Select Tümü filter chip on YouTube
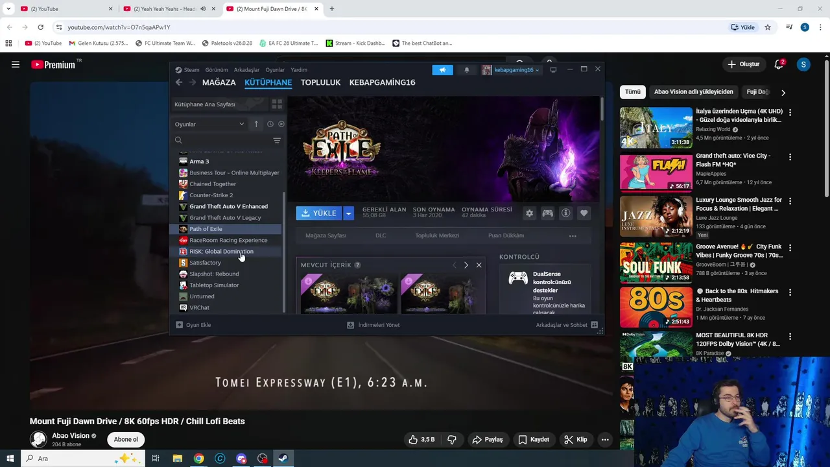This screenshot has width=830, height=467. click(x=632, y=92)
